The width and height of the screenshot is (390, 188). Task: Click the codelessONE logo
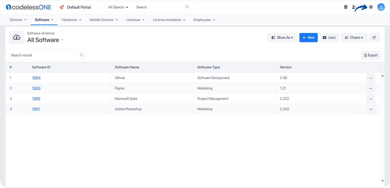click(x=28, y=7)
